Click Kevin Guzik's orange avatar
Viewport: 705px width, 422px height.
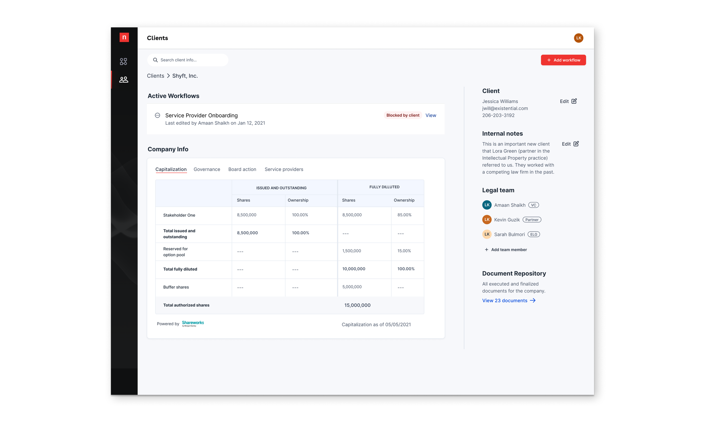click(x=487, y=220)
